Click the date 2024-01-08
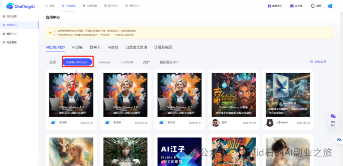The image size is (343, 166). (249, 123)
